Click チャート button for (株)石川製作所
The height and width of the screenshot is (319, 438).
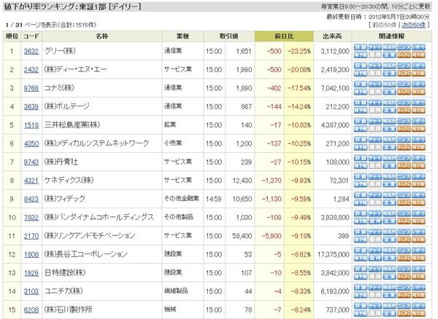pos(375,306)
